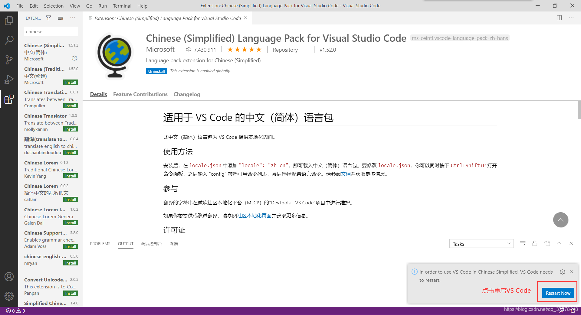This screenshot has height=315, width=581.
Task: Open the Accounts menu icon
Action: click(9, 277)
